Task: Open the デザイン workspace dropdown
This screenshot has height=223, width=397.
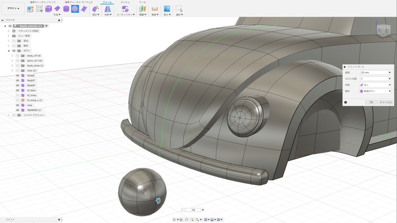Action: pos(13,9)
